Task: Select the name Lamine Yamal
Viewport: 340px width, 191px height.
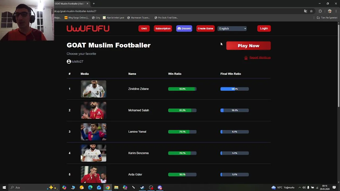Action: (x=137, y=132)
